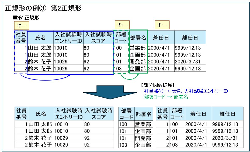The image size is (250, 152).
Task: Click 社員番号 header in the bottom-right assignment table
Action: click(163, 114)
